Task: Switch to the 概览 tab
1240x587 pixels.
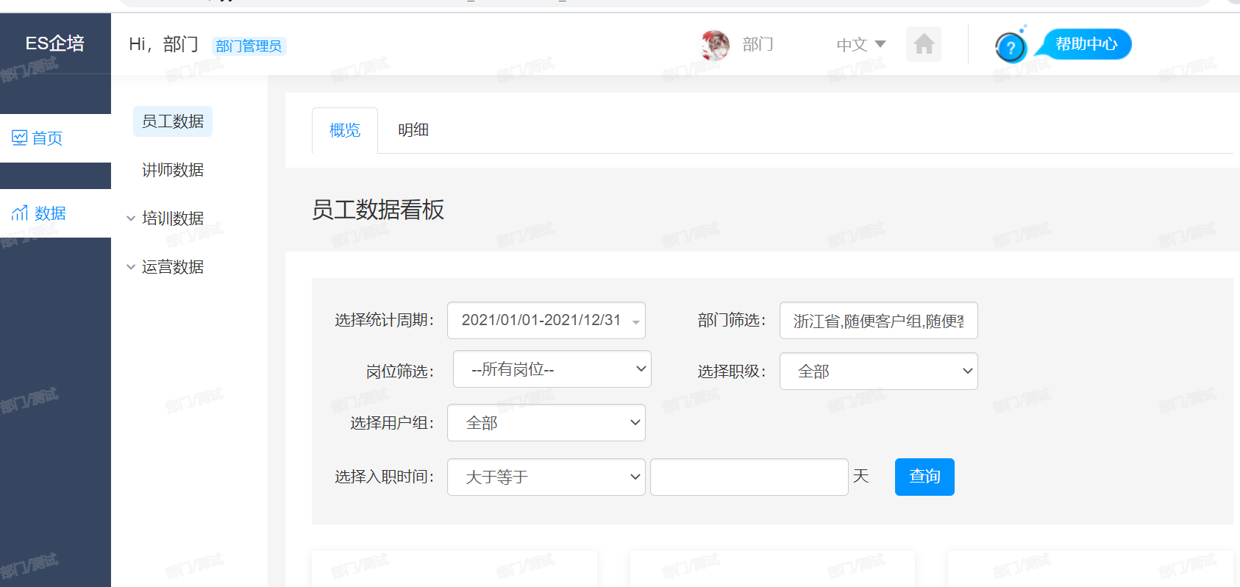Action: pyautogui.click(x=345, y=130)
